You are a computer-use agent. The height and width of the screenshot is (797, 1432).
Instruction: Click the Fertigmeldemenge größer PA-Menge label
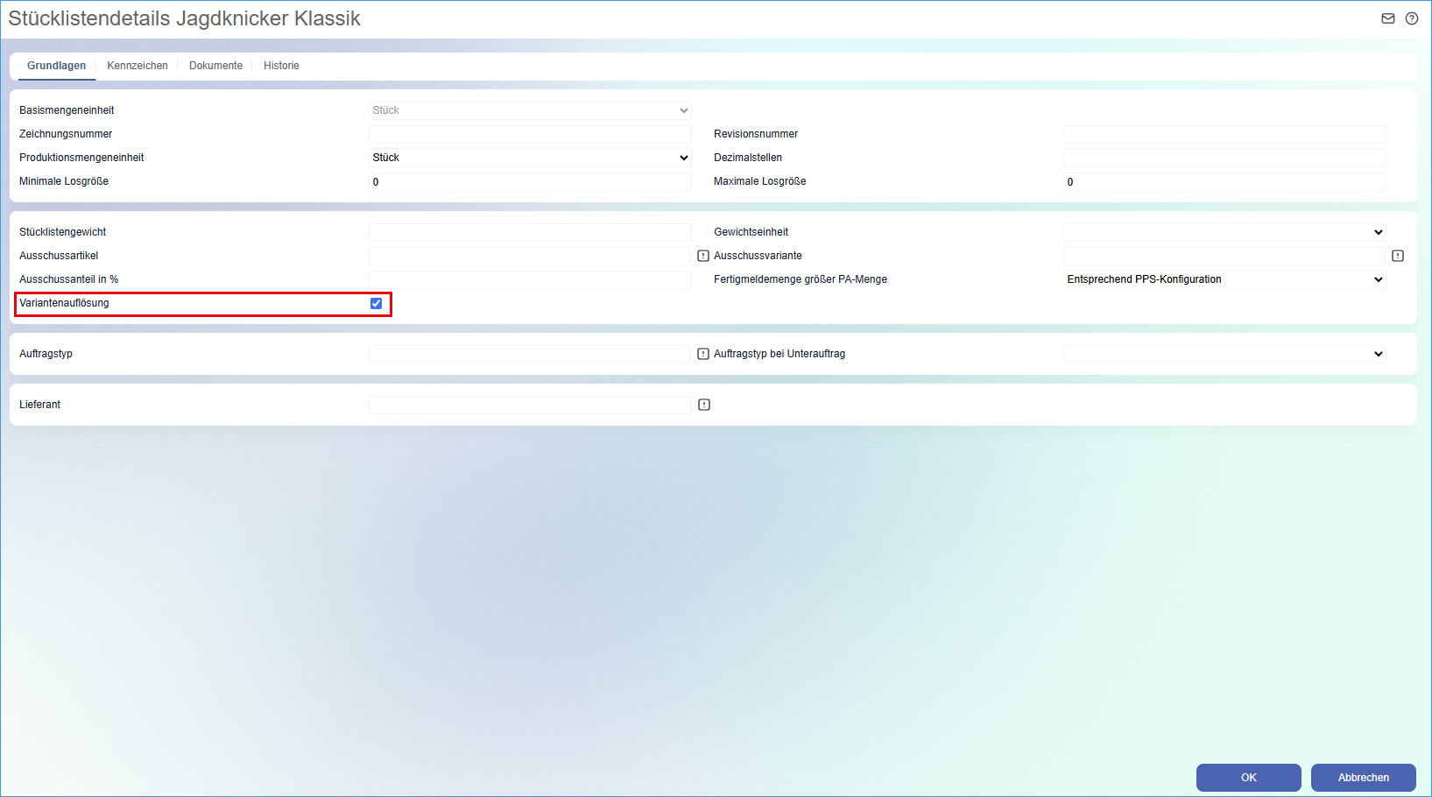click(801, 279)
